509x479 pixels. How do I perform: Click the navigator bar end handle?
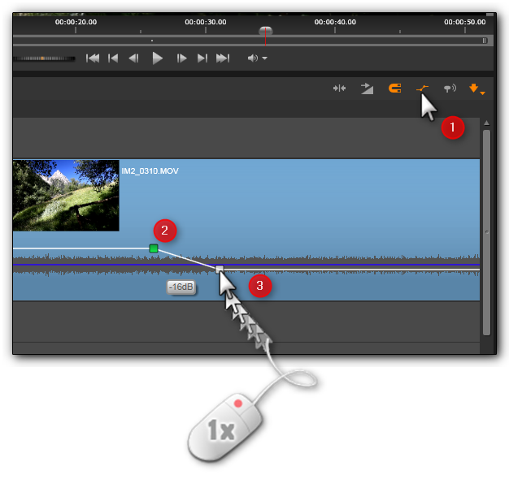[x=484, y=41]
